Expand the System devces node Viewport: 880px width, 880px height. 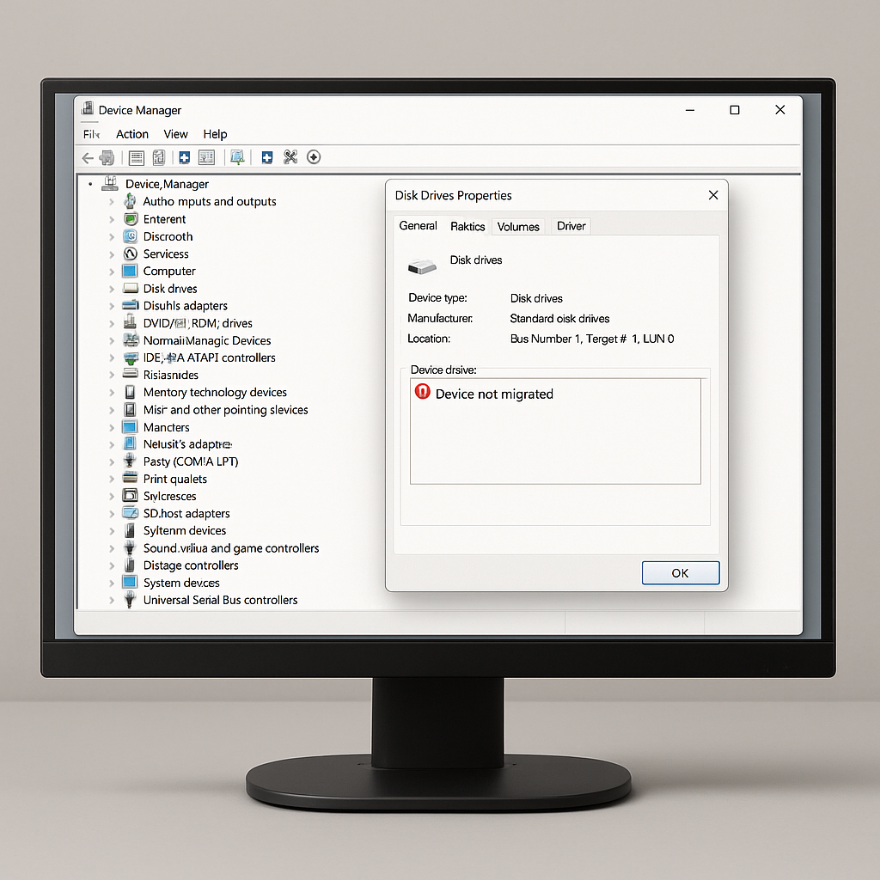point(112,584)
